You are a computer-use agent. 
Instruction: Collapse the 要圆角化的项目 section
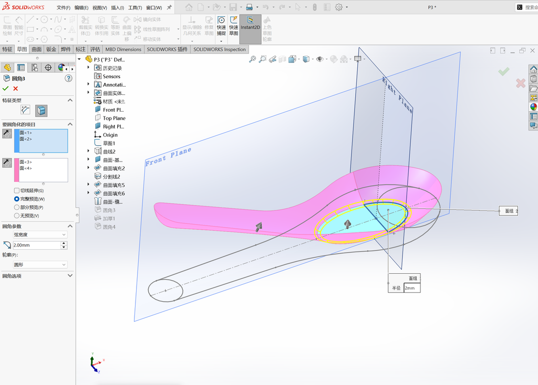point(70,124)
